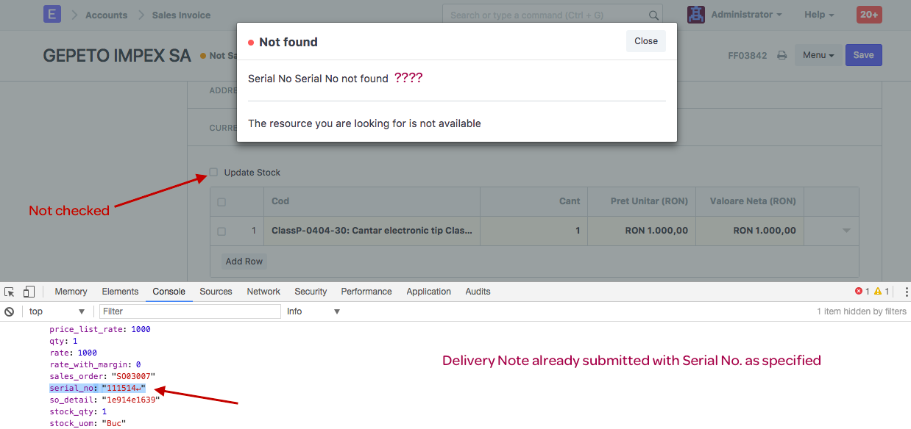Click the print icon next to FF03842

tap(782, 55)
